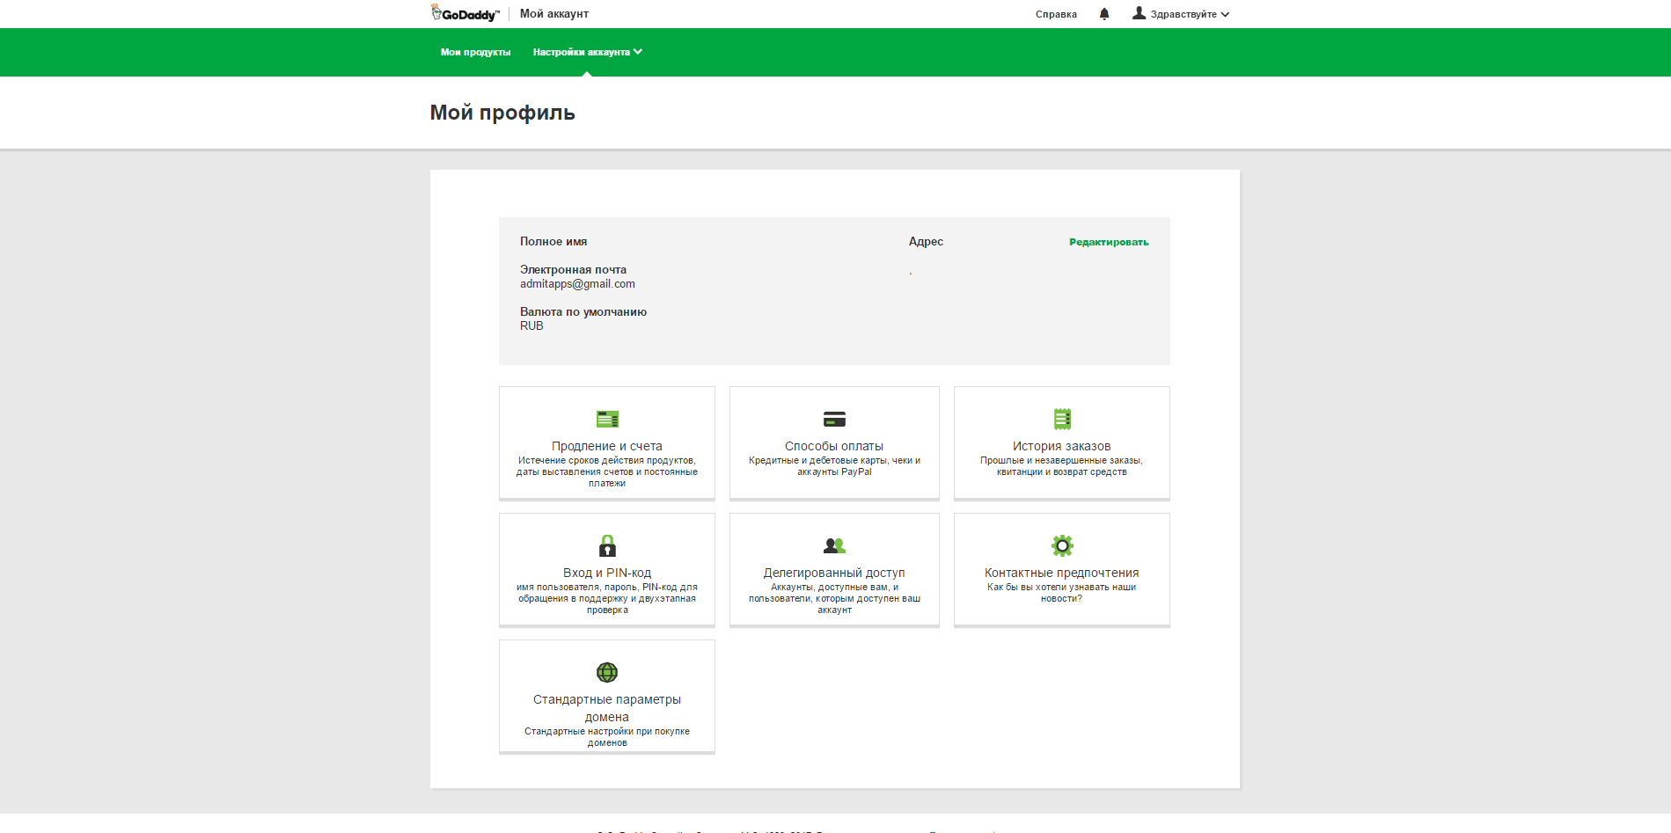Switch to the Мои продукты tab

[x=475, y=52]
